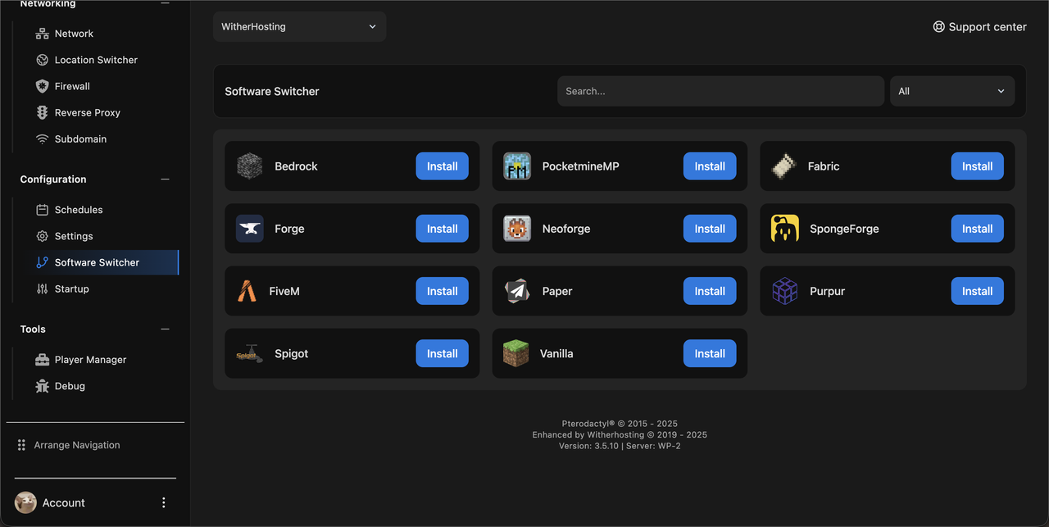This screenshot has height=527, width=1049.
Task: Click the Bedrock block icon
Action: tap(249, 166)
